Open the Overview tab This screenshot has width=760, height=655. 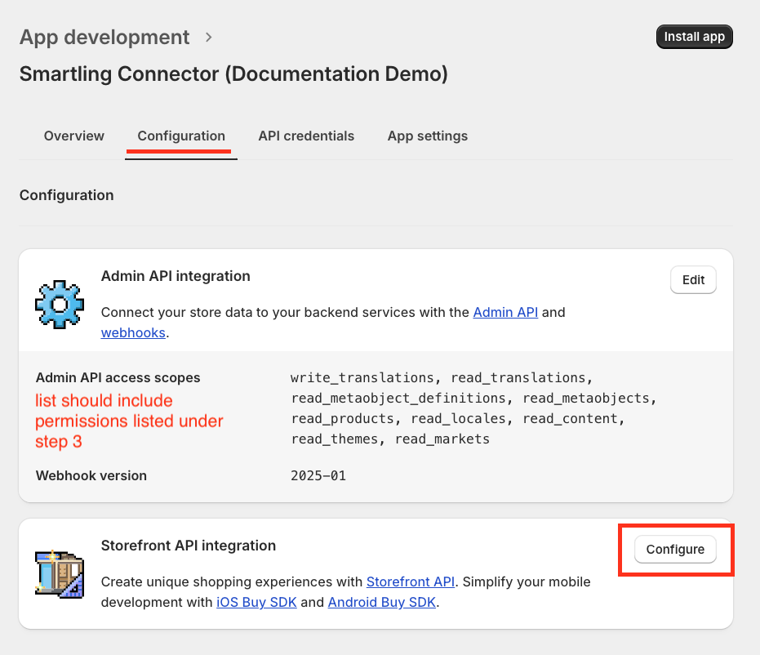[x=74, y=136]
